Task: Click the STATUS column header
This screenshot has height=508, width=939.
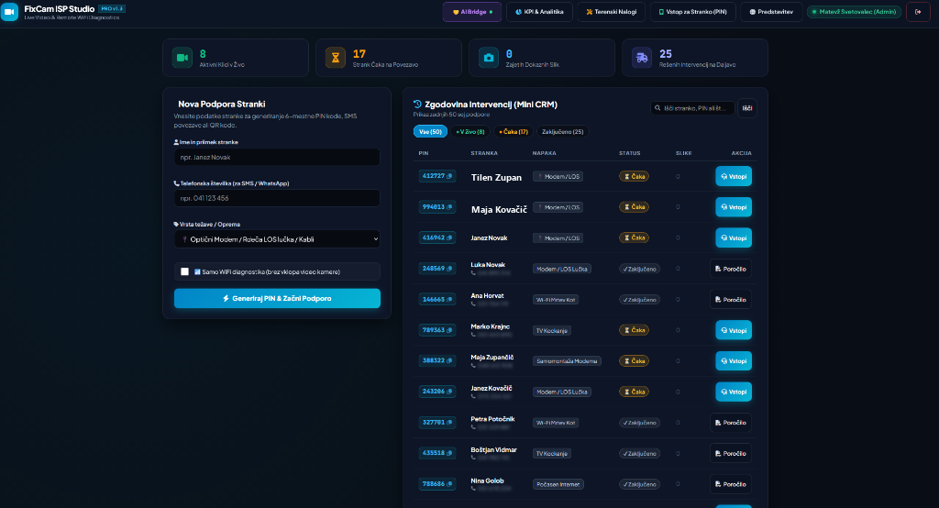Action: tap(629, 153)
